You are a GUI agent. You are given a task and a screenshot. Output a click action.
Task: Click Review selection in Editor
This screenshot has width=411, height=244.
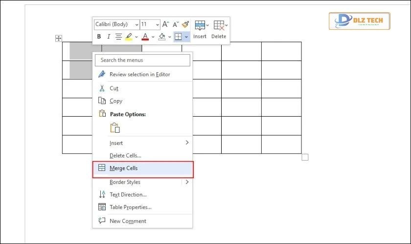coord(139,74)
